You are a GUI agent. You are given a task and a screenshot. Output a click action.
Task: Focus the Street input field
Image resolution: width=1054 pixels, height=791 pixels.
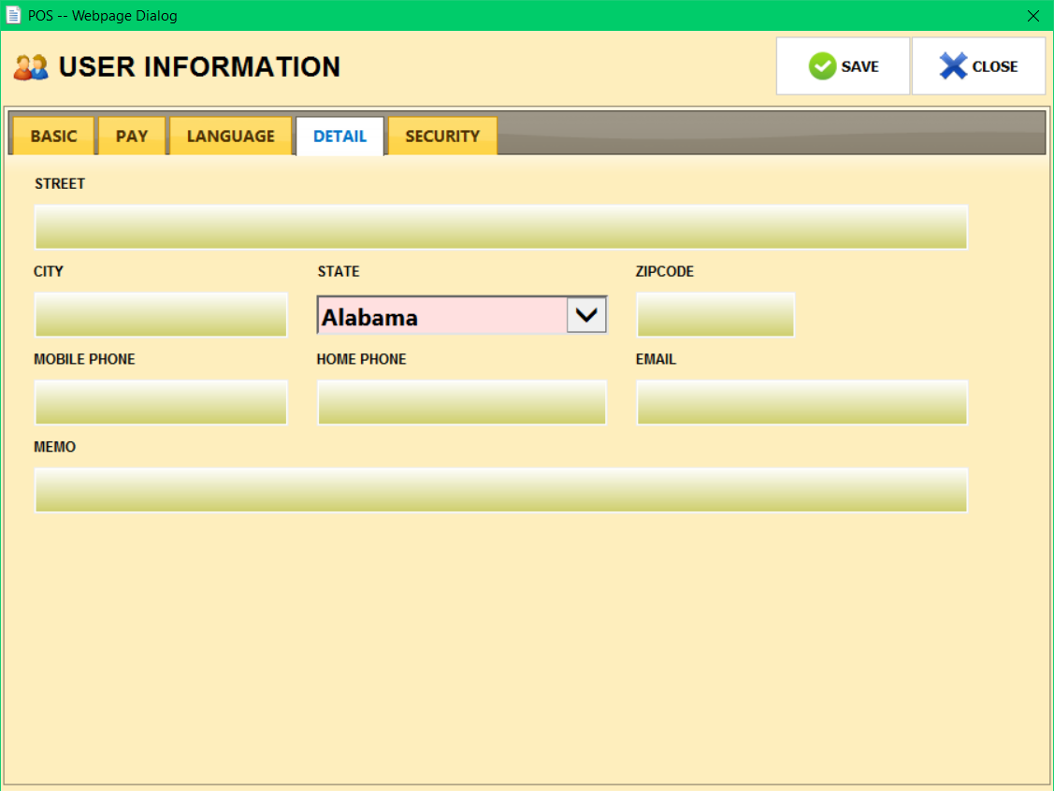tap(500, 227)
